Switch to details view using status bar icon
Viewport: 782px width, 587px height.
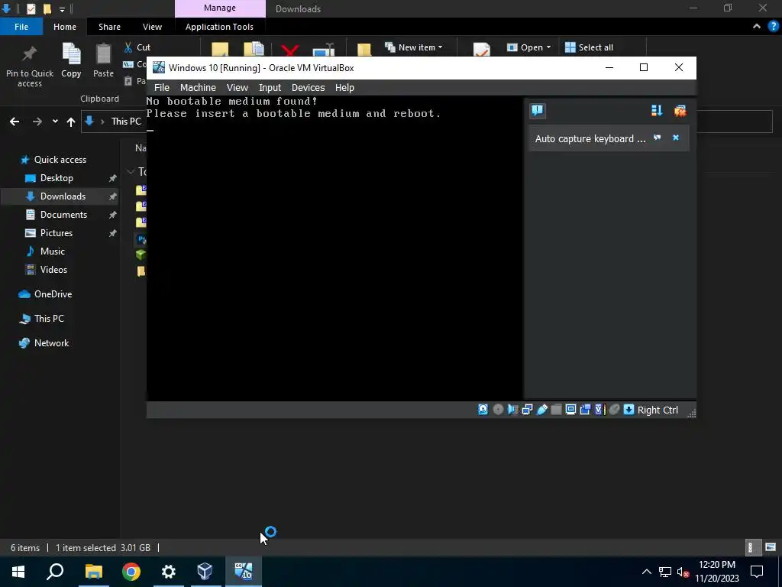[751, 547]
